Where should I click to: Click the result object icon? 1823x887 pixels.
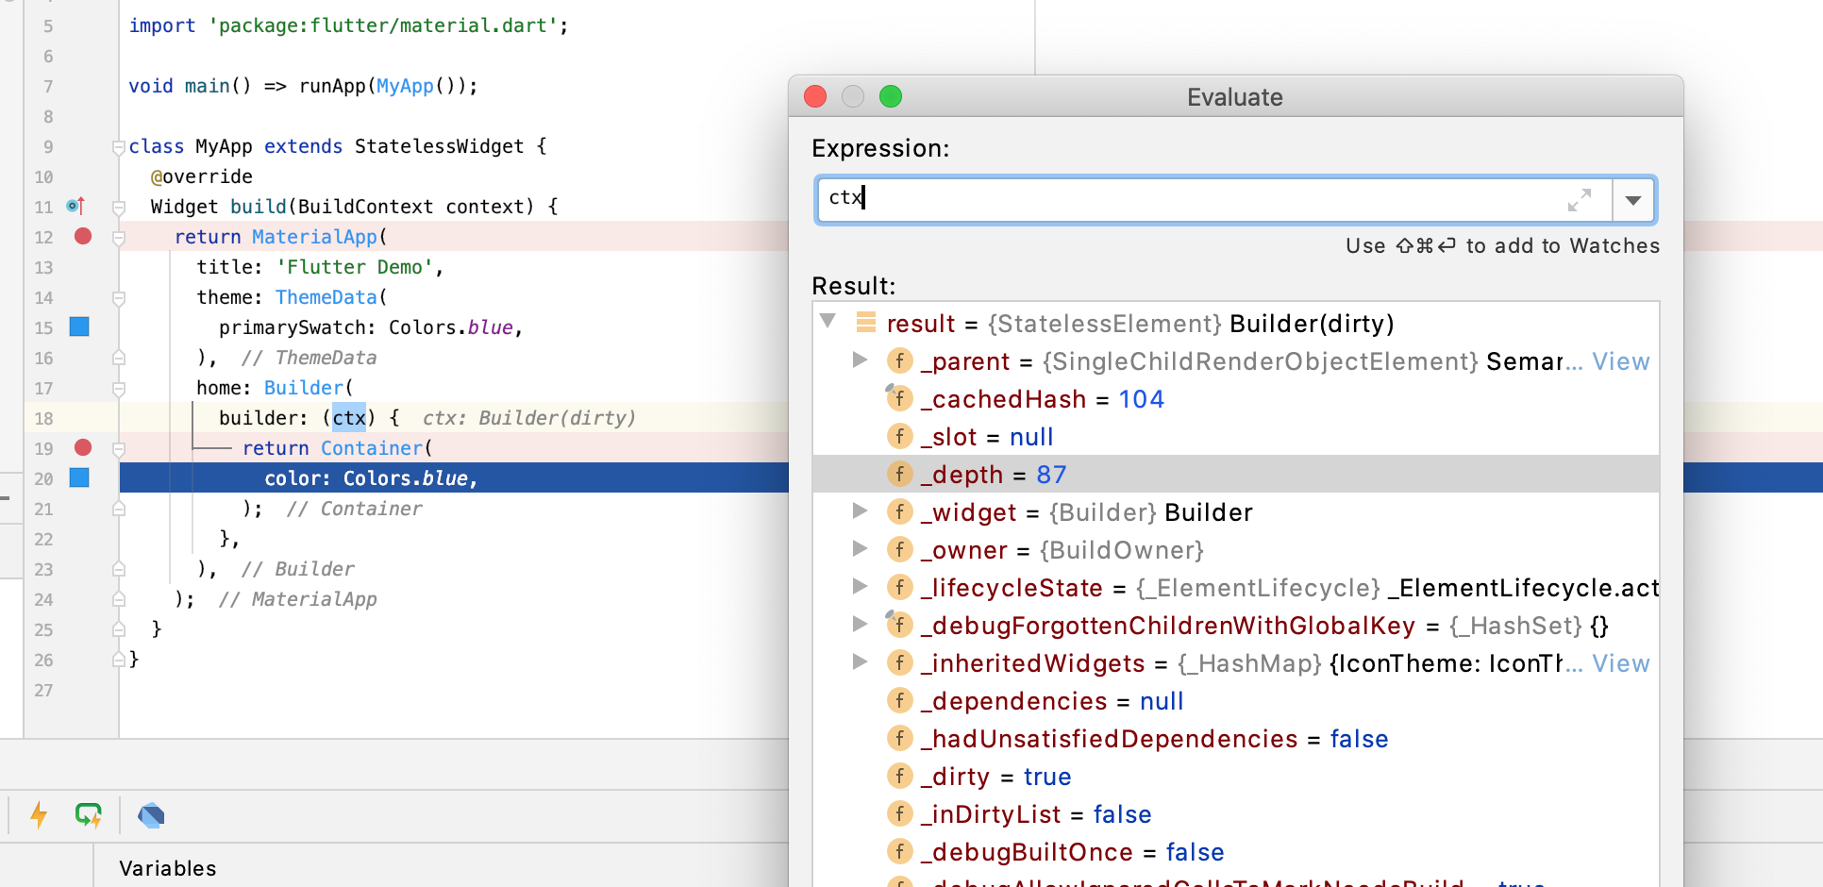tap(865, 323)
